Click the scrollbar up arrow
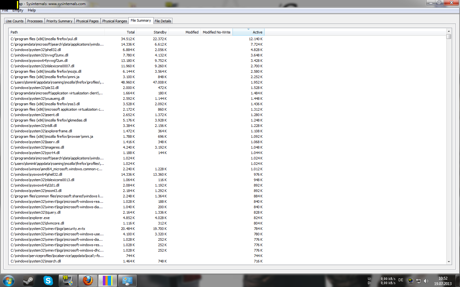 tap(449, 31)
